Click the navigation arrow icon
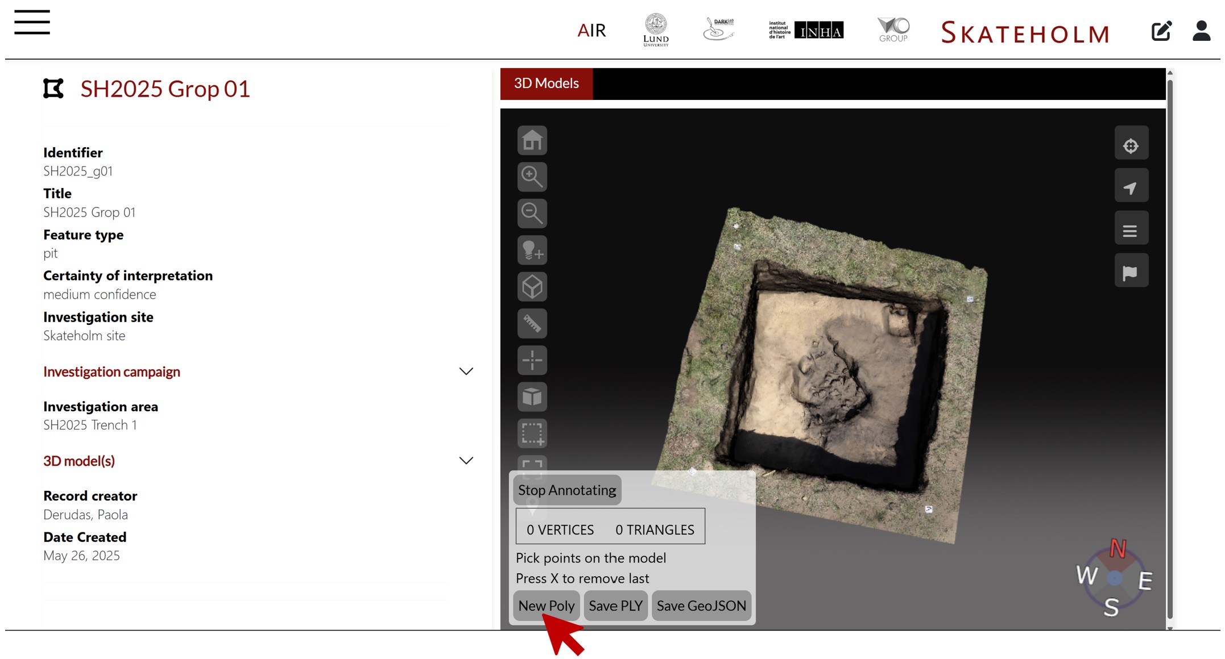Viewport: 1225px width, 659px height. coord(1131,187)
